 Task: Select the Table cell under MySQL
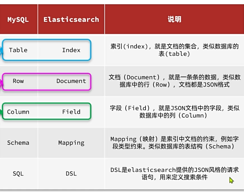pyautogui.click(x=18, y=50)
